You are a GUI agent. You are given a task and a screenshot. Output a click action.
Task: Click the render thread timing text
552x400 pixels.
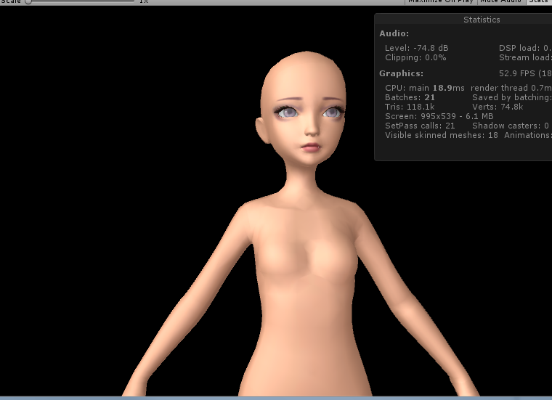(x=511, y=88)
